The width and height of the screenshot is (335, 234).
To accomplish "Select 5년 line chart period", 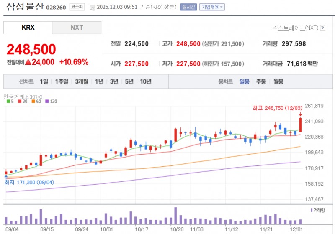I will coord(129,81).
